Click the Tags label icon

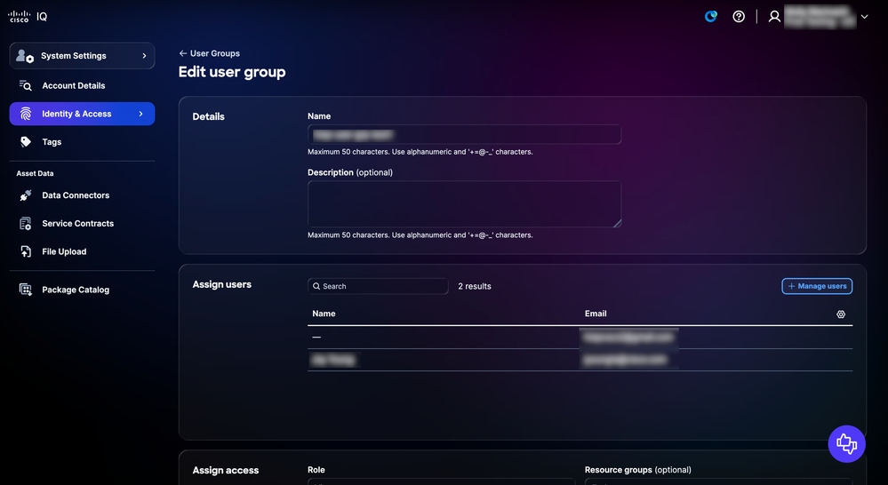coord(26,142)
